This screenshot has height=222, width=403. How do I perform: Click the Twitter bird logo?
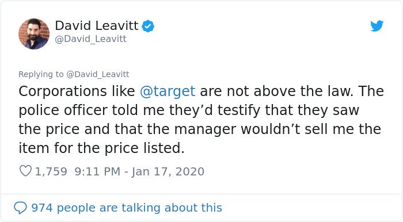tap(377, 26)
